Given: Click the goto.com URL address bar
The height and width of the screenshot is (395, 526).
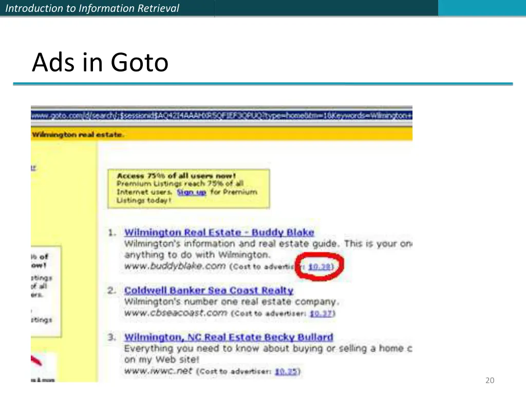Looking at the screenshot, I should (x=221, y=116).
